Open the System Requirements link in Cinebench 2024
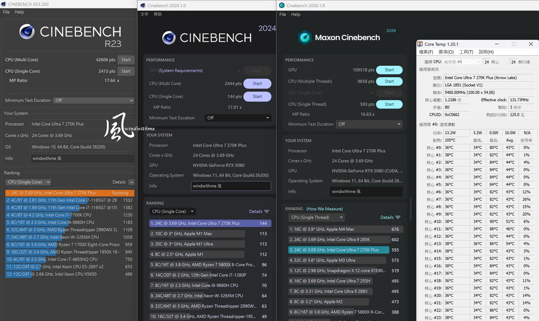Viewport: 539px width, 321px height. point(181,71)
